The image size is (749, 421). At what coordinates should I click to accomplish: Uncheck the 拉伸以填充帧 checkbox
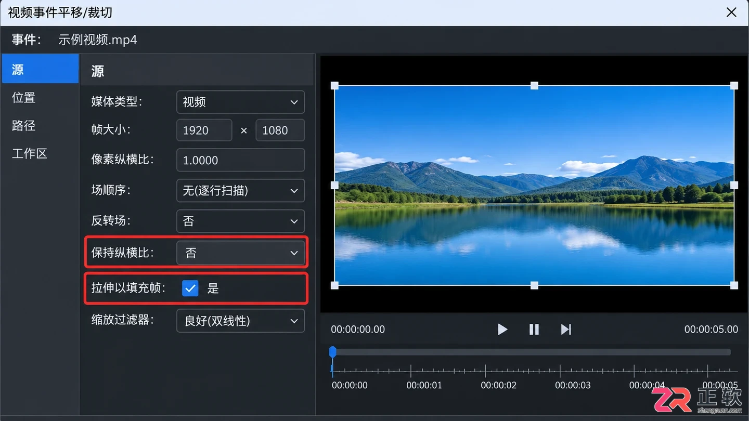pyautogui.click(x=190, y=288)
